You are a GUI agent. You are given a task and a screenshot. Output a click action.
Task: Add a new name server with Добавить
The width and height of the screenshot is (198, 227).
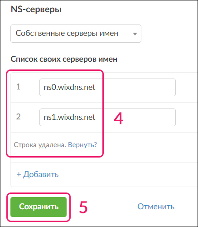point(38,174)
